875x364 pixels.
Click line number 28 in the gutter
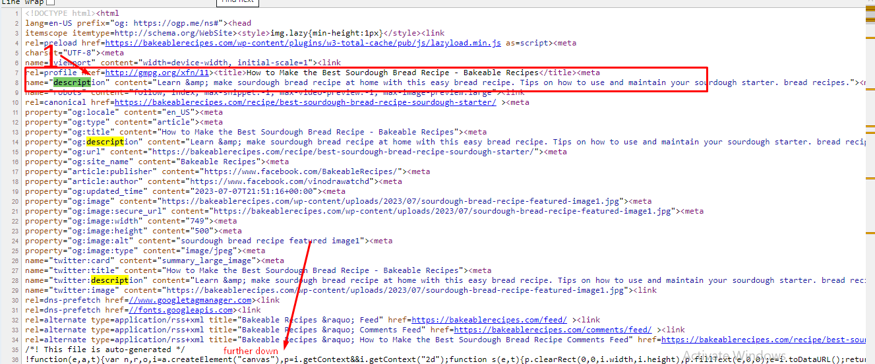coord(15,281)
